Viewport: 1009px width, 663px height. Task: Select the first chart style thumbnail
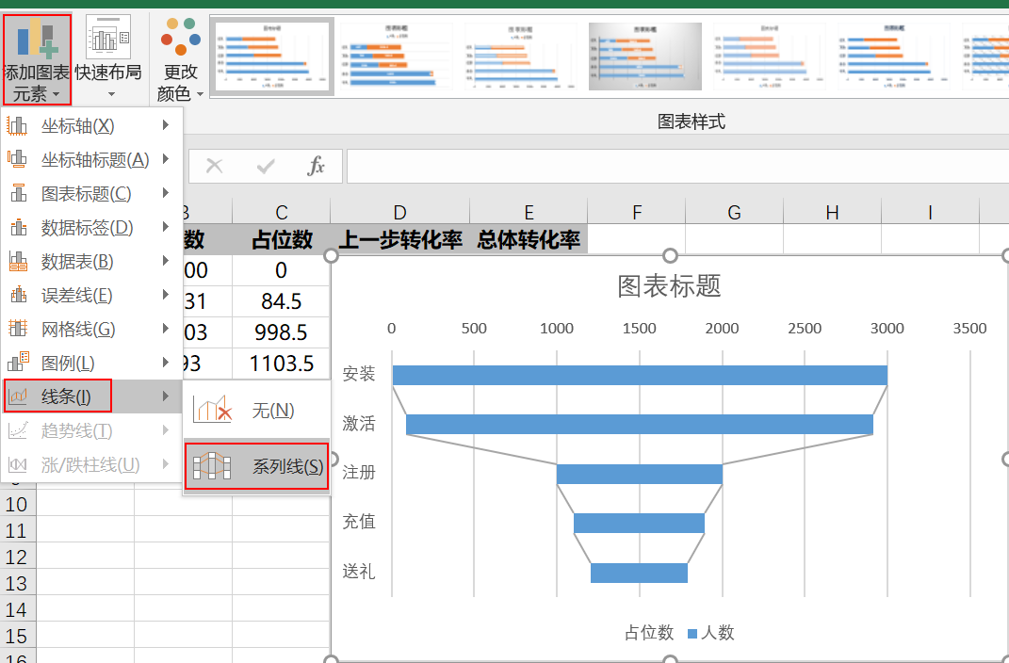coord(272,56)
